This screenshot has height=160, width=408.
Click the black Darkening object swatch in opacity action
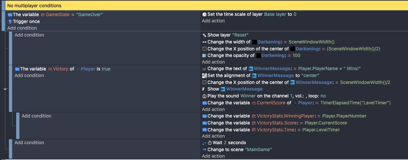259,56
